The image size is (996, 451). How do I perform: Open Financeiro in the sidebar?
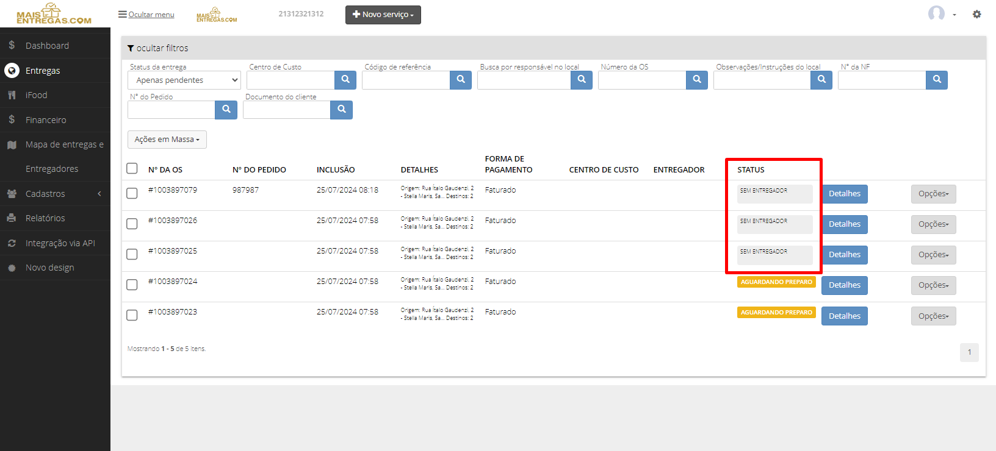(55, 120)
